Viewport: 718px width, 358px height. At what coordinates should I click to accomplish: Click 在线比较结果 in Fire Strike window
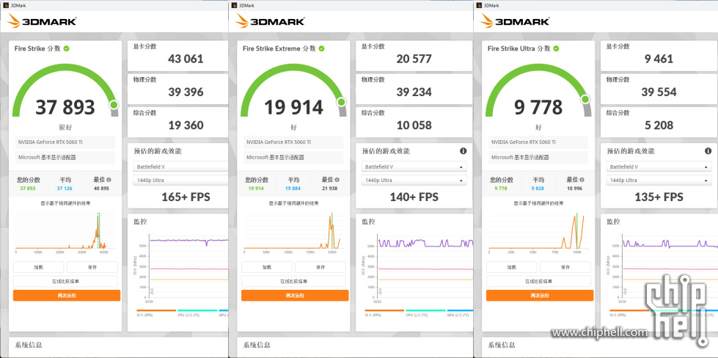click(65, 281)
